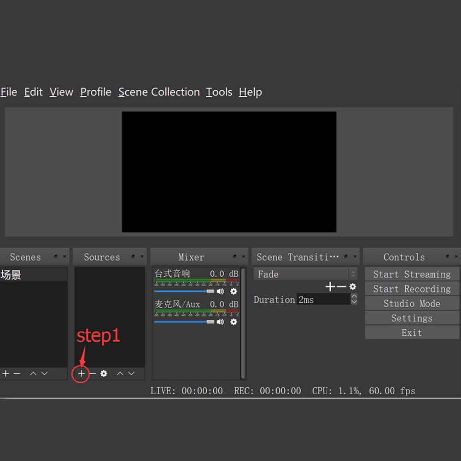Screen dimensions: 461x461
Task: Open 麦克风/Aux audio settings gear
Action: click(233, 322)
